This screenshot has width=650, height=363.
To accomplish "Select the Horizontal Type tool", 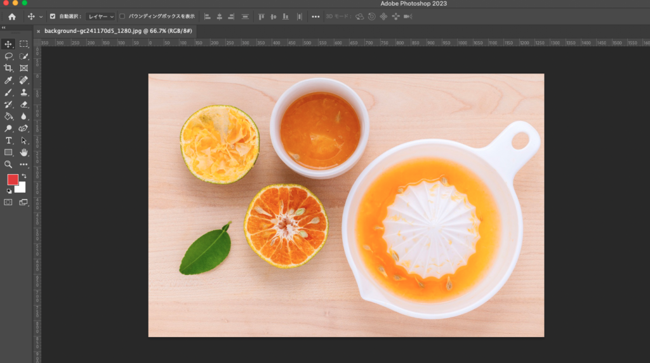I will (8, 140).
